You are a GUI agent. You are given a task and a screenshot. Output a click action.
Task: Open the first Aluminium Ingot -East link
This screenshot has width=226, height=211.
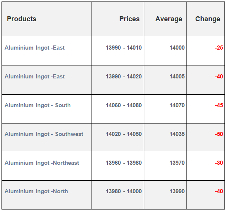click(x=35, y=48)
